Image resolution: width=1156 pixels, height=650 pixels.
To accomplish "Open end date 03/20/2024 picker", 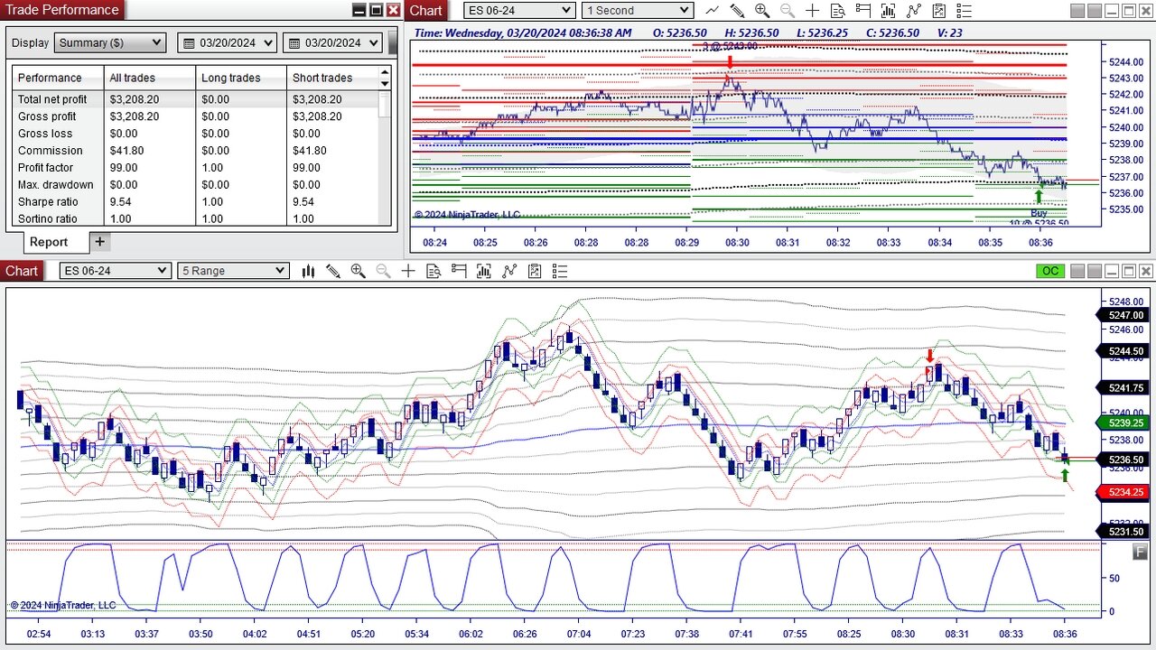I will tap(333, 43).
